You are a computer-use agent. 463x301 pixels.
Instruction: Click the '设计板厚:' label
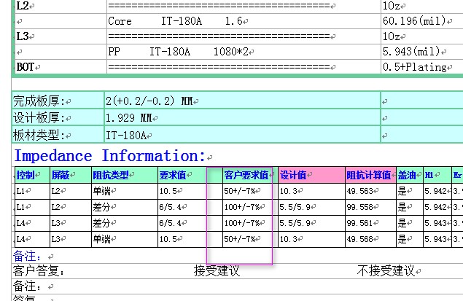39,118
